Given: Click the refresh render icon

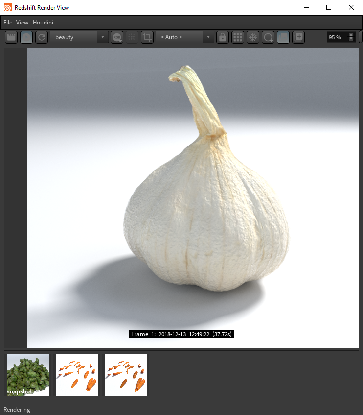Looking at the screenshot, I should (x=42, y=37).
